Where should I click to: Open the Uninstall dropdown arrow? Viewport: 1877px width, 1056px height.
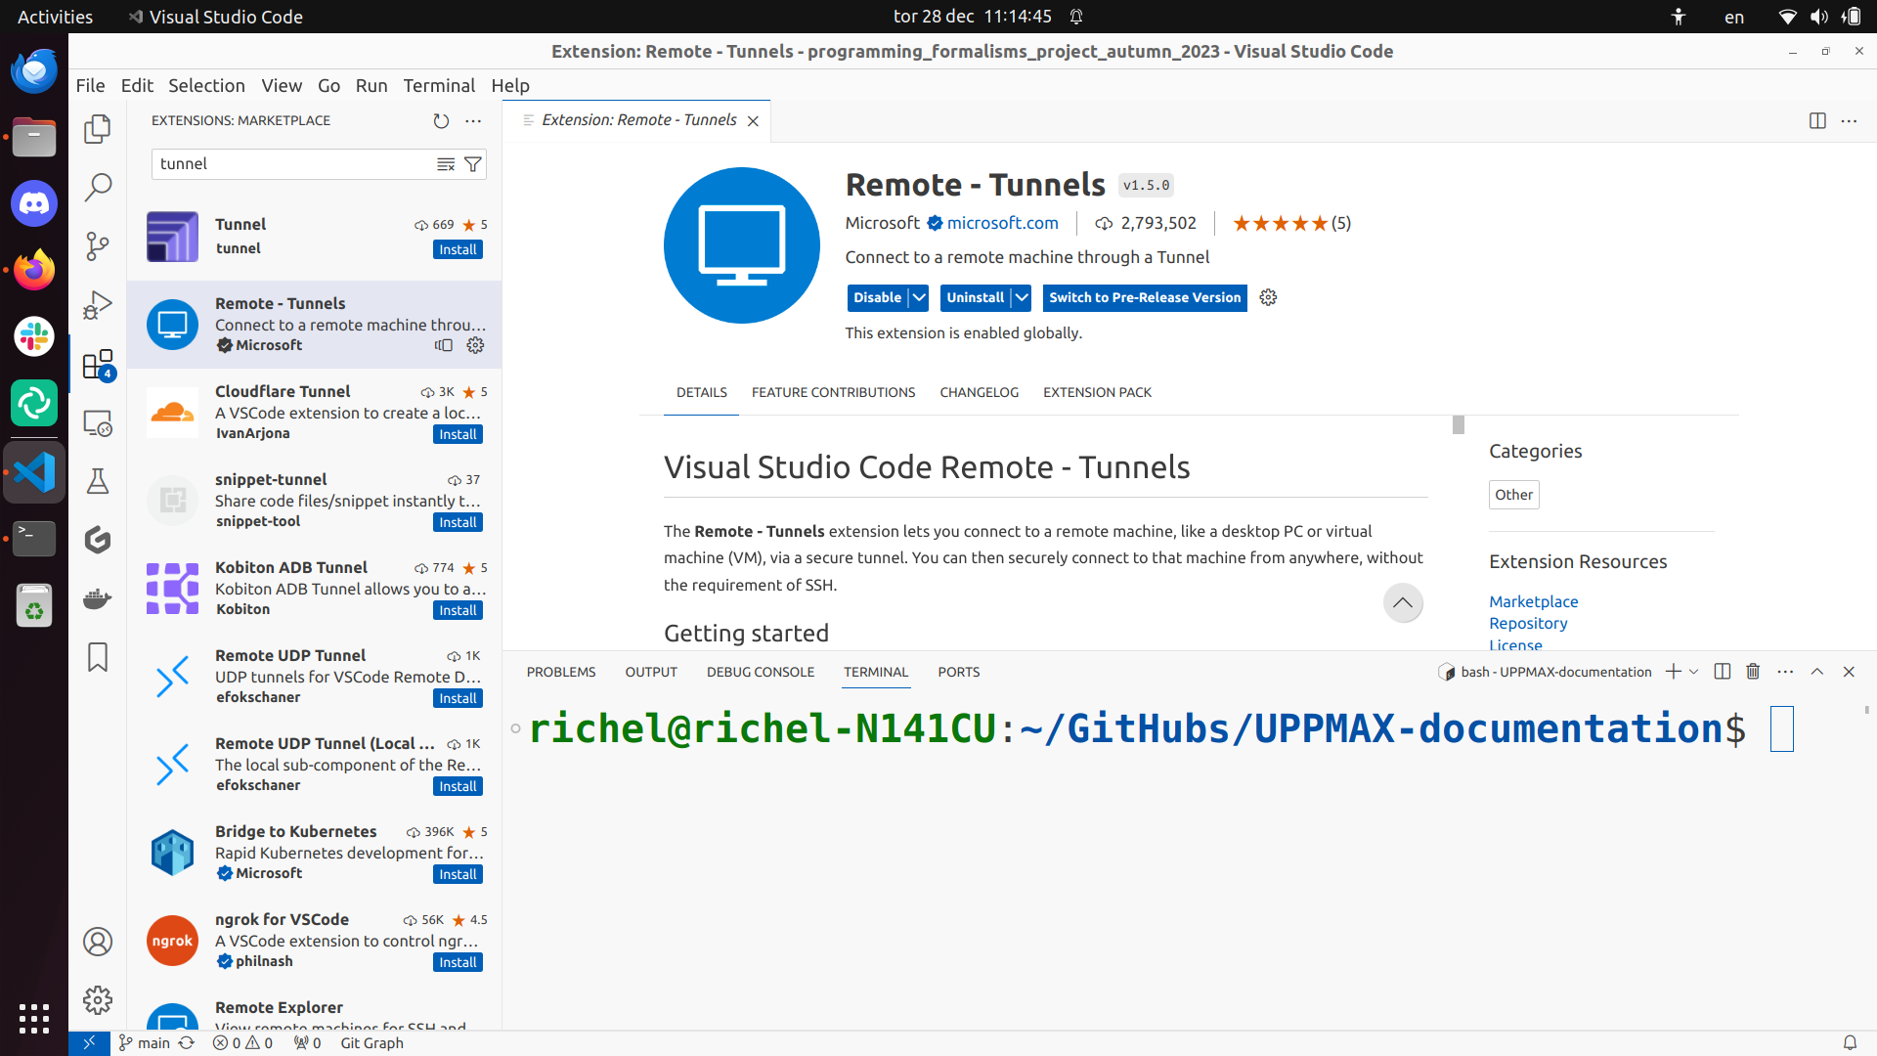[1022, 297]
